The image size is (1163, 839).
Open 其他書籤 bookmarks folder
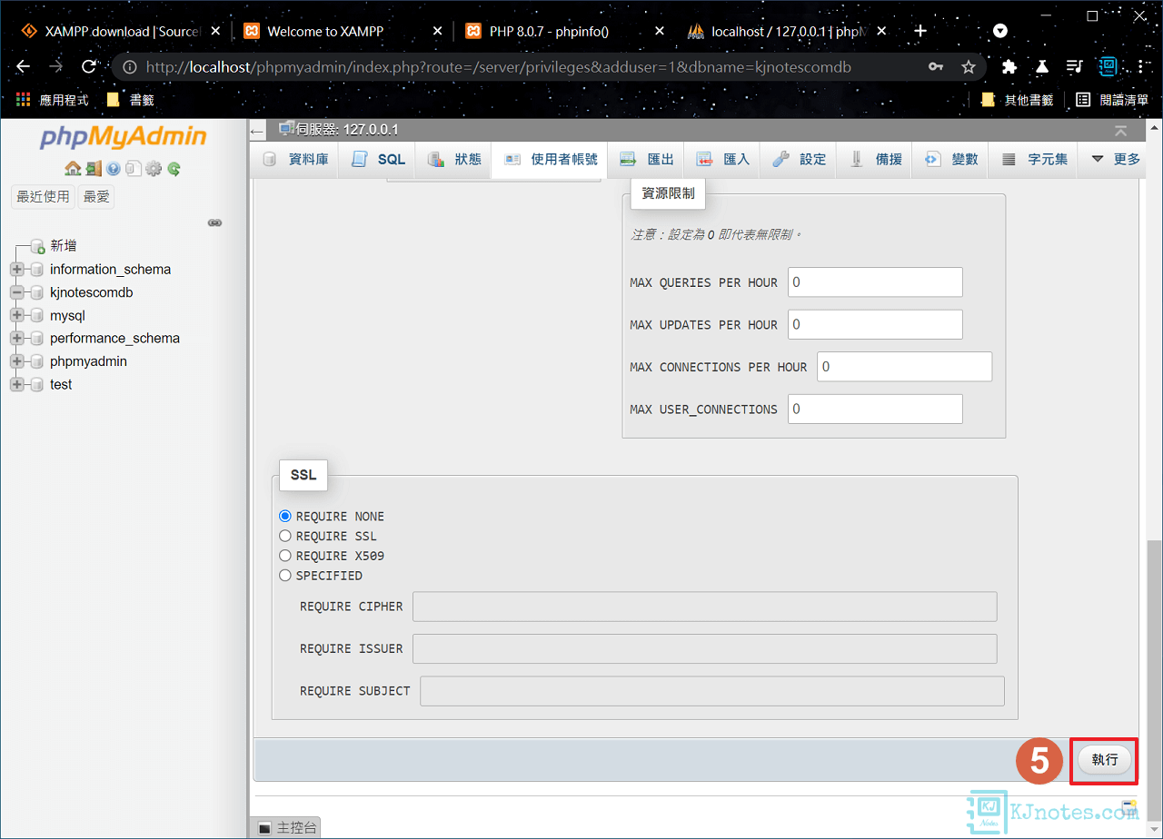click(1018, 100)
